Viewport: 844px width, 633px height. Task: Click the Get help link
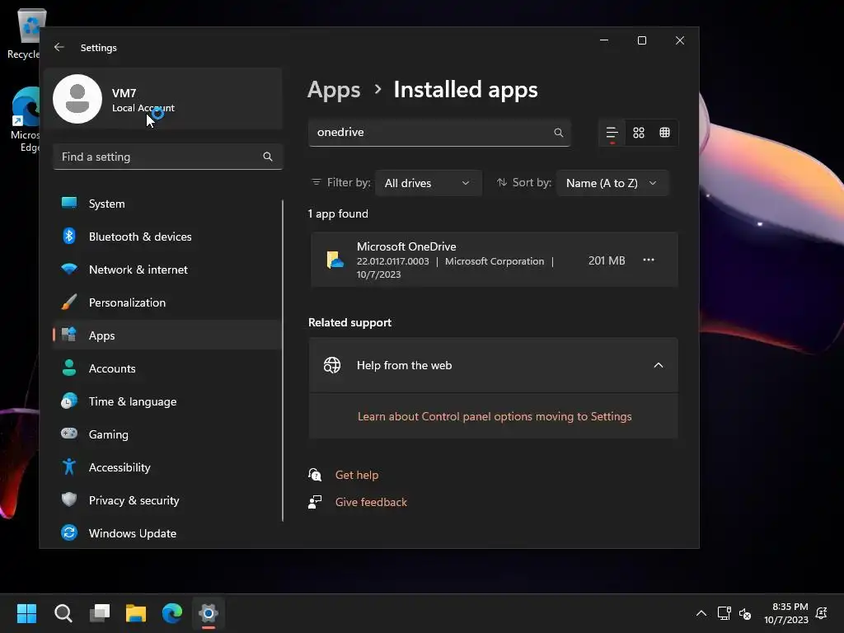(x=357, y=475)
